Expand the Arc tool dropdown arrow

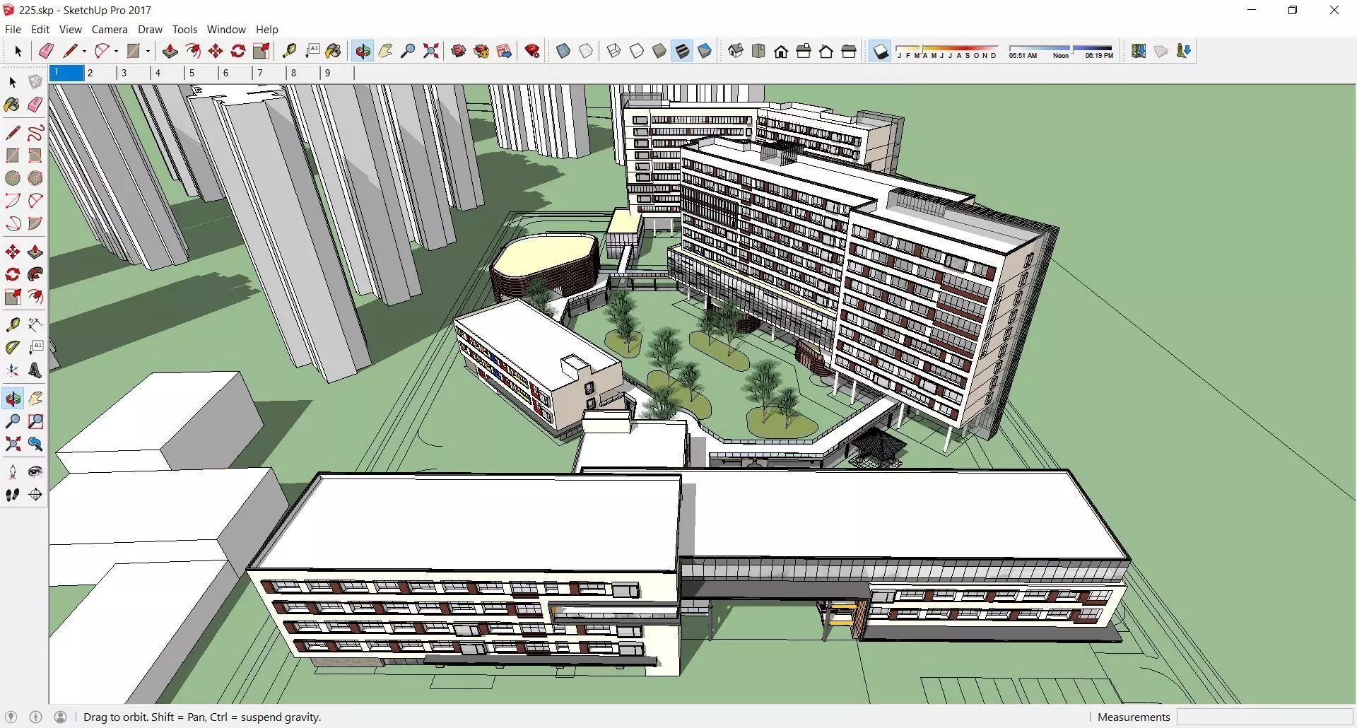pos(116,51)
